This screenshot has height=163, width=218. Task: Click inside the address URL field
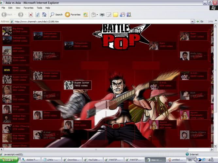pyautogui.click(x=102, y=22)
